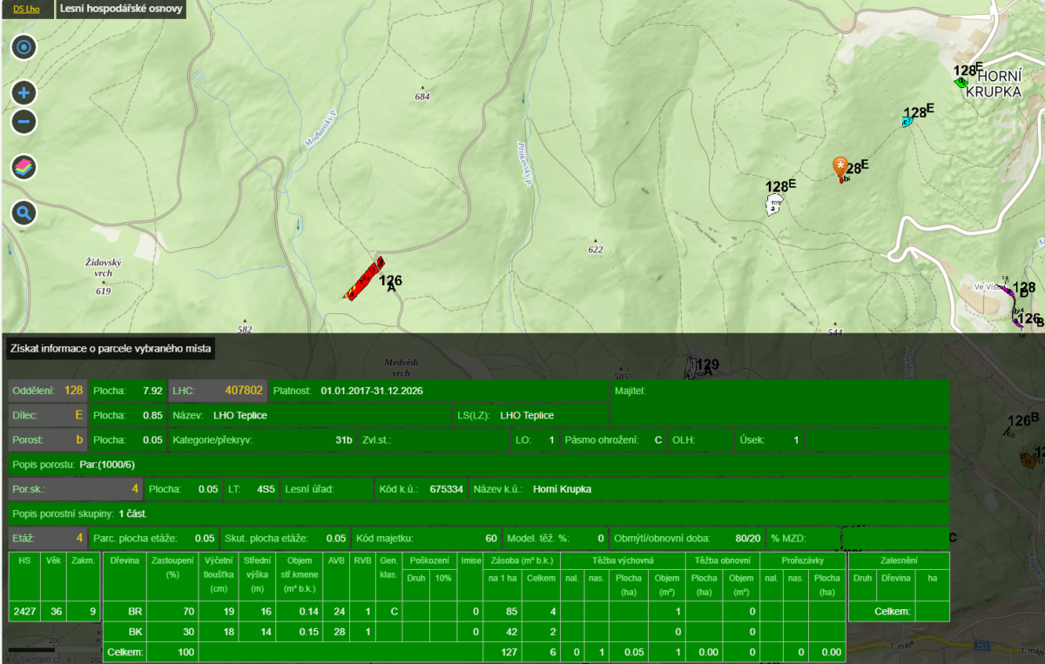Zoom in with the plus button
Screen dimensions: 1045x664
pos(24,93)
